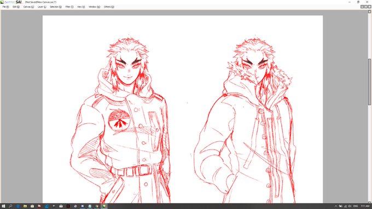Click the PaintTool SAI logo icon in title bar
Screen dimensions: 372x209
(x=2, y=2)
